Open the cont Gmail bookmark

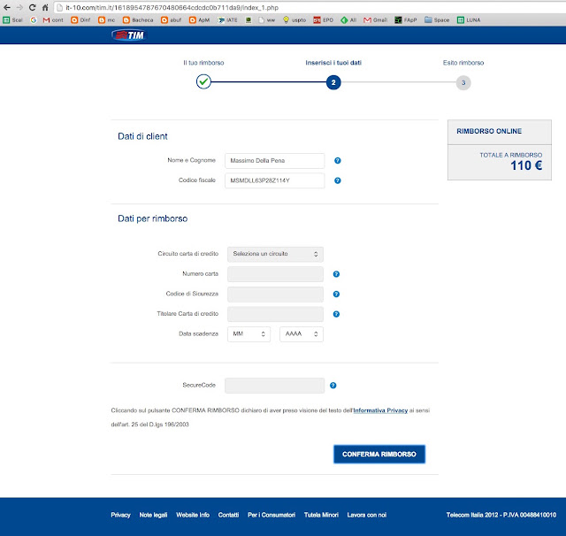[53, 20]
